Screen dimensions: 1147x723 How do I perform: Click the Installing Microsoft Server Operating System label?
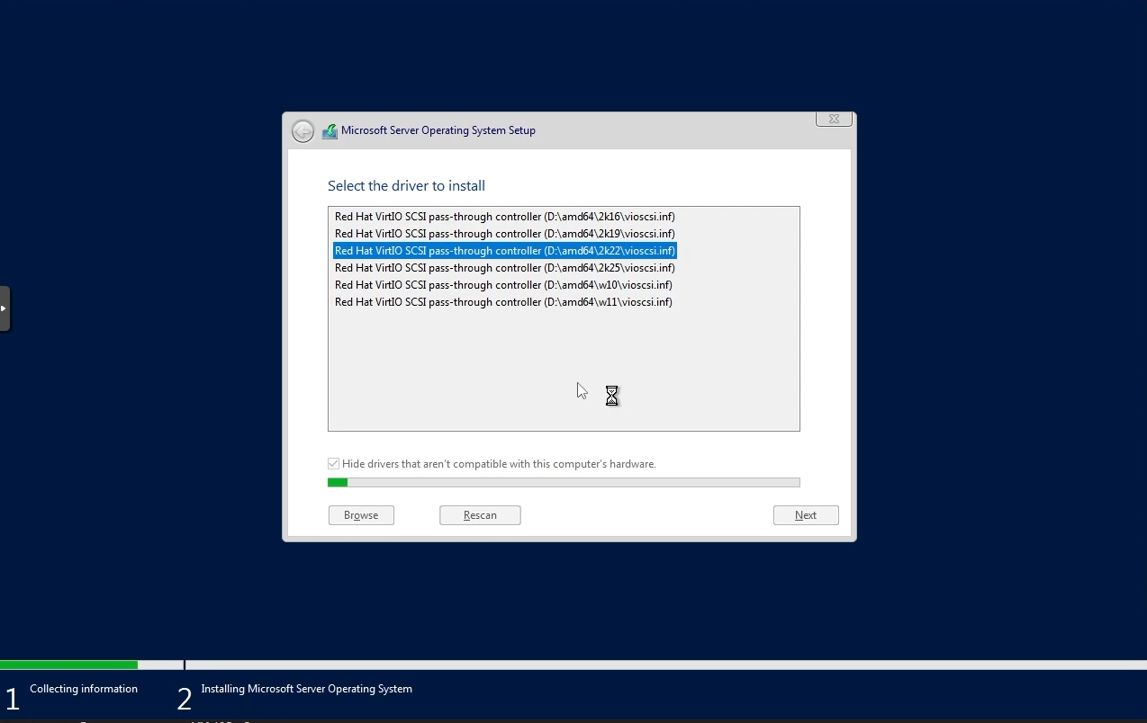click(x=306, y=688)
